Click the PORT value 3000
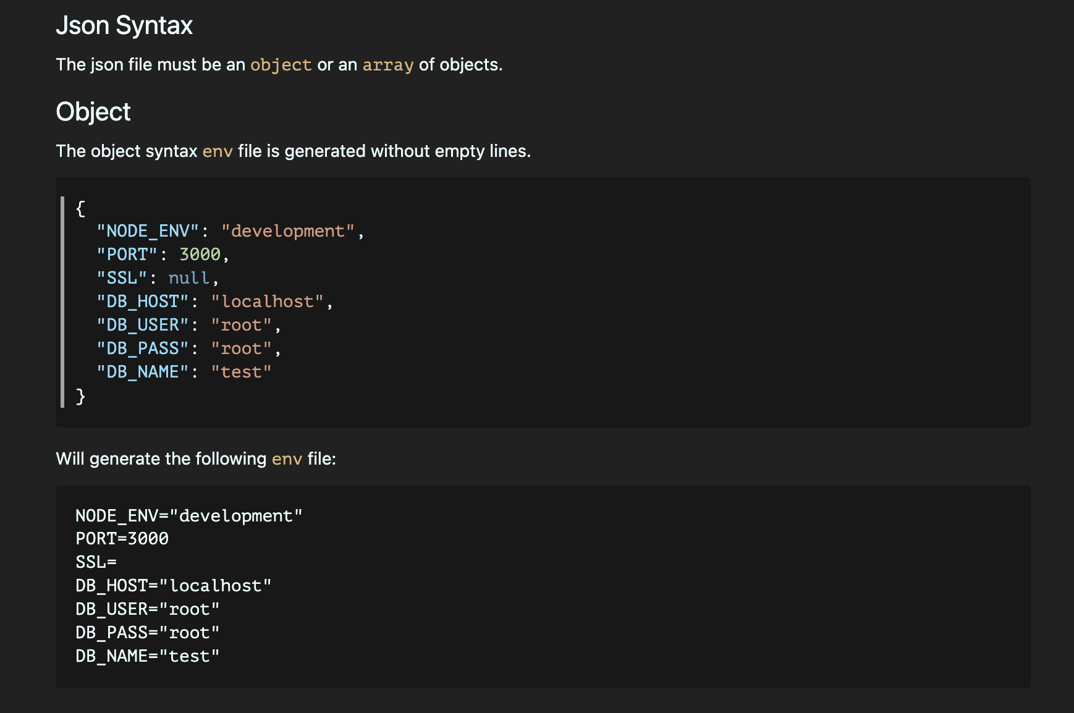Screen dimensions: 1074x713 [200, 254]
